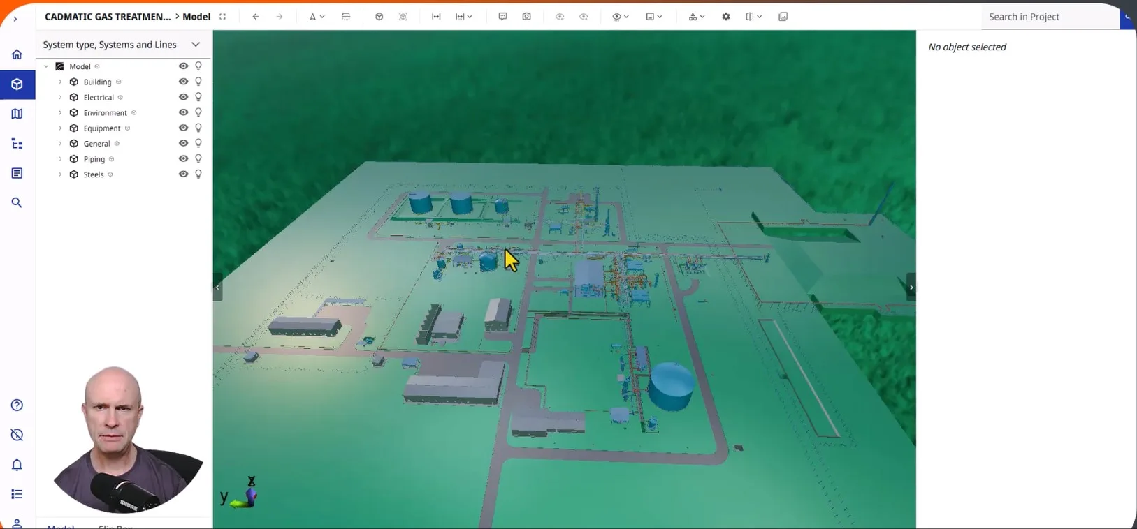Open the search icon in left sidebar

[x=17, y=202]
